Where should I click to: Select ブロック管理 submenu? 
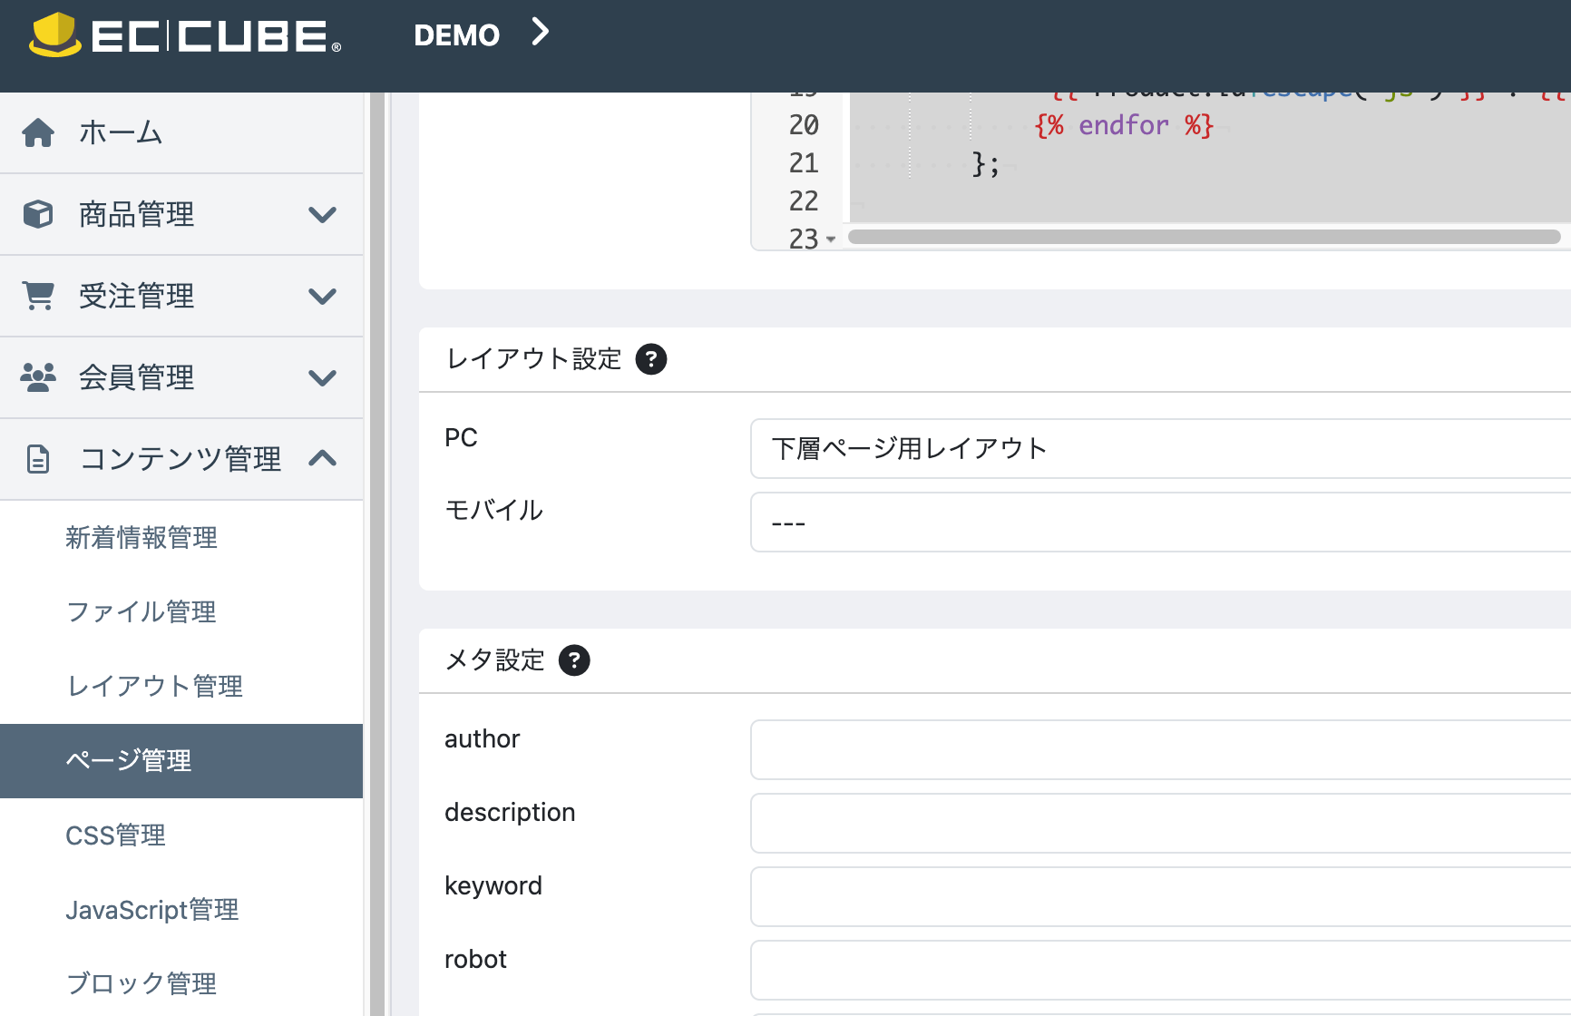pos(181,983)
